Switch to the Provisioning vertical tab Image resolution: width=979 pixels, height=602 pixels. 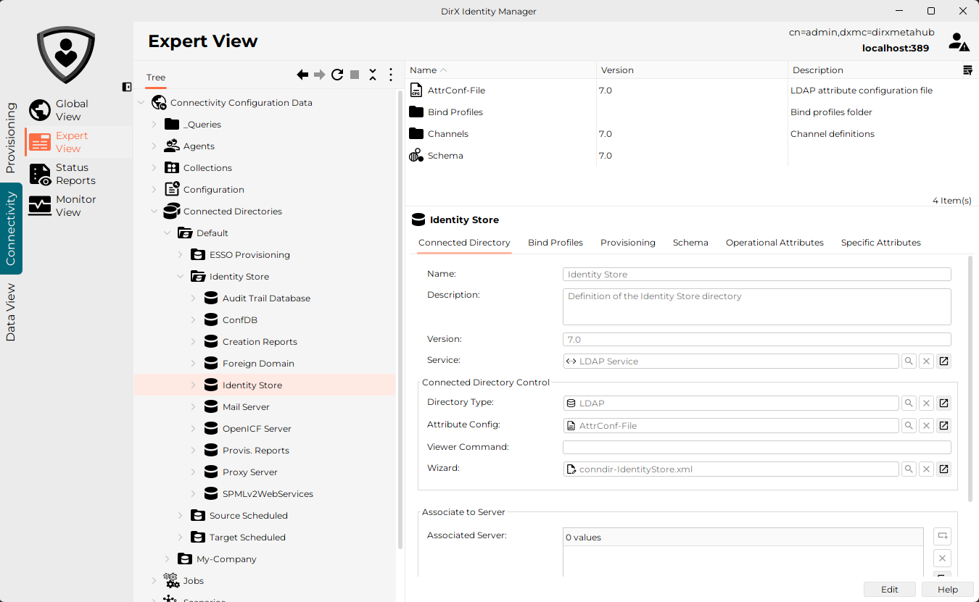click(11, 138)
